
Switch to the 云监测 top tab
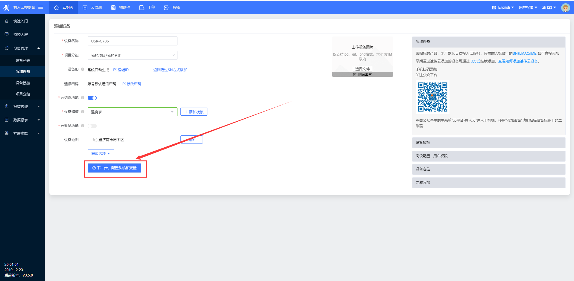(x=93, y=7)
